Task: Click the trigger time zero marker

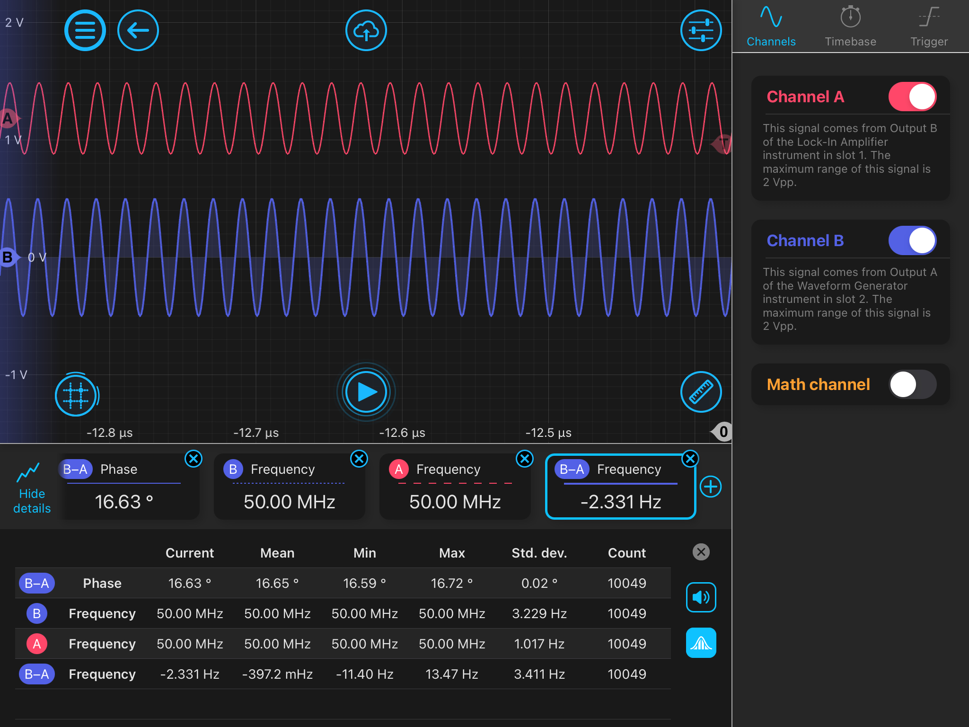Action: [x=722, y=432]
